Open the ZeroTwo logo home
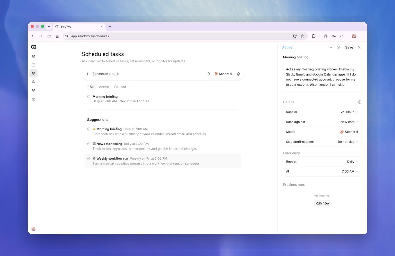 tap(34, 47)
